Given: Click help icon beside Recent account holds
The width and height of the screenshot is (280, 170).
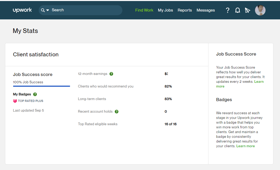Looking at the screenshot, I should (x=117, y=112).
